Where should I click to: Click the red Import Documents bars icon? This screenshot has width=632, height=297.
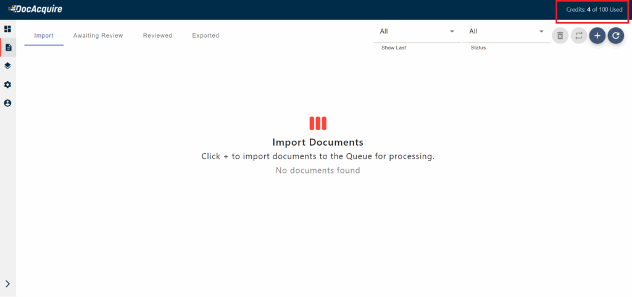[318, 123]
